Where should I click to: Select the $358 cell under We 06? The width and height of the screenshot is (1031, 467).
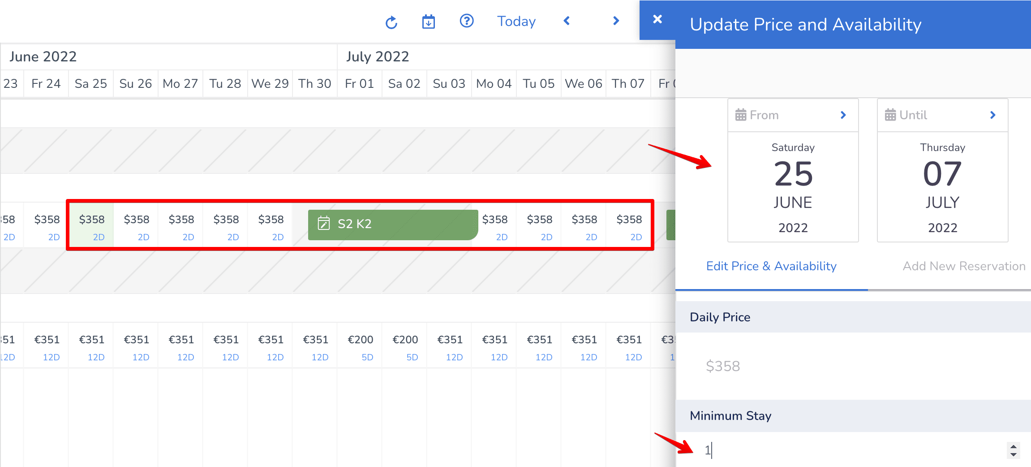(x=584, y=225)
